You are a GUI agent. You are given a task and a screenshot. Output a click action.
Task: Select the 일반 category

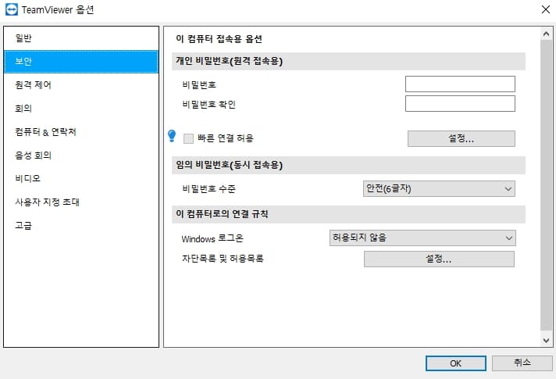coord(81,38)
